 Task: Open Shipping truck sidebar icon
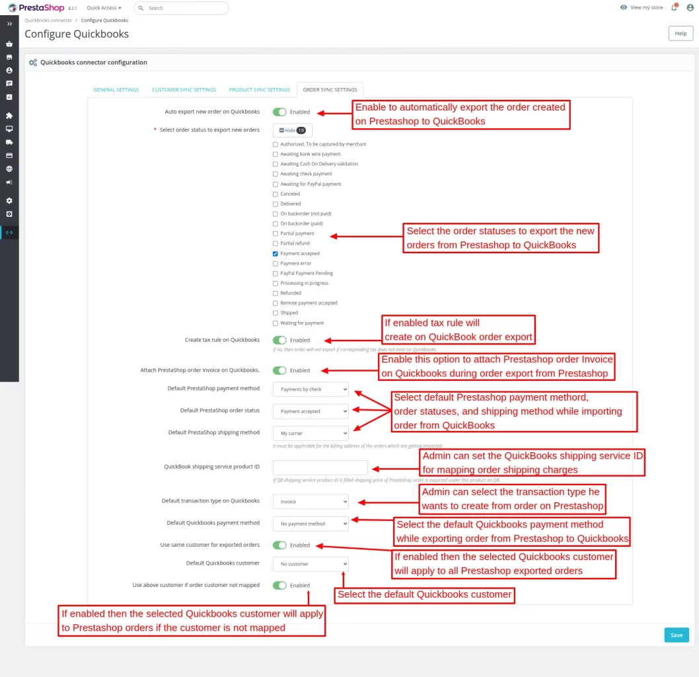click(x=9, y=142)
